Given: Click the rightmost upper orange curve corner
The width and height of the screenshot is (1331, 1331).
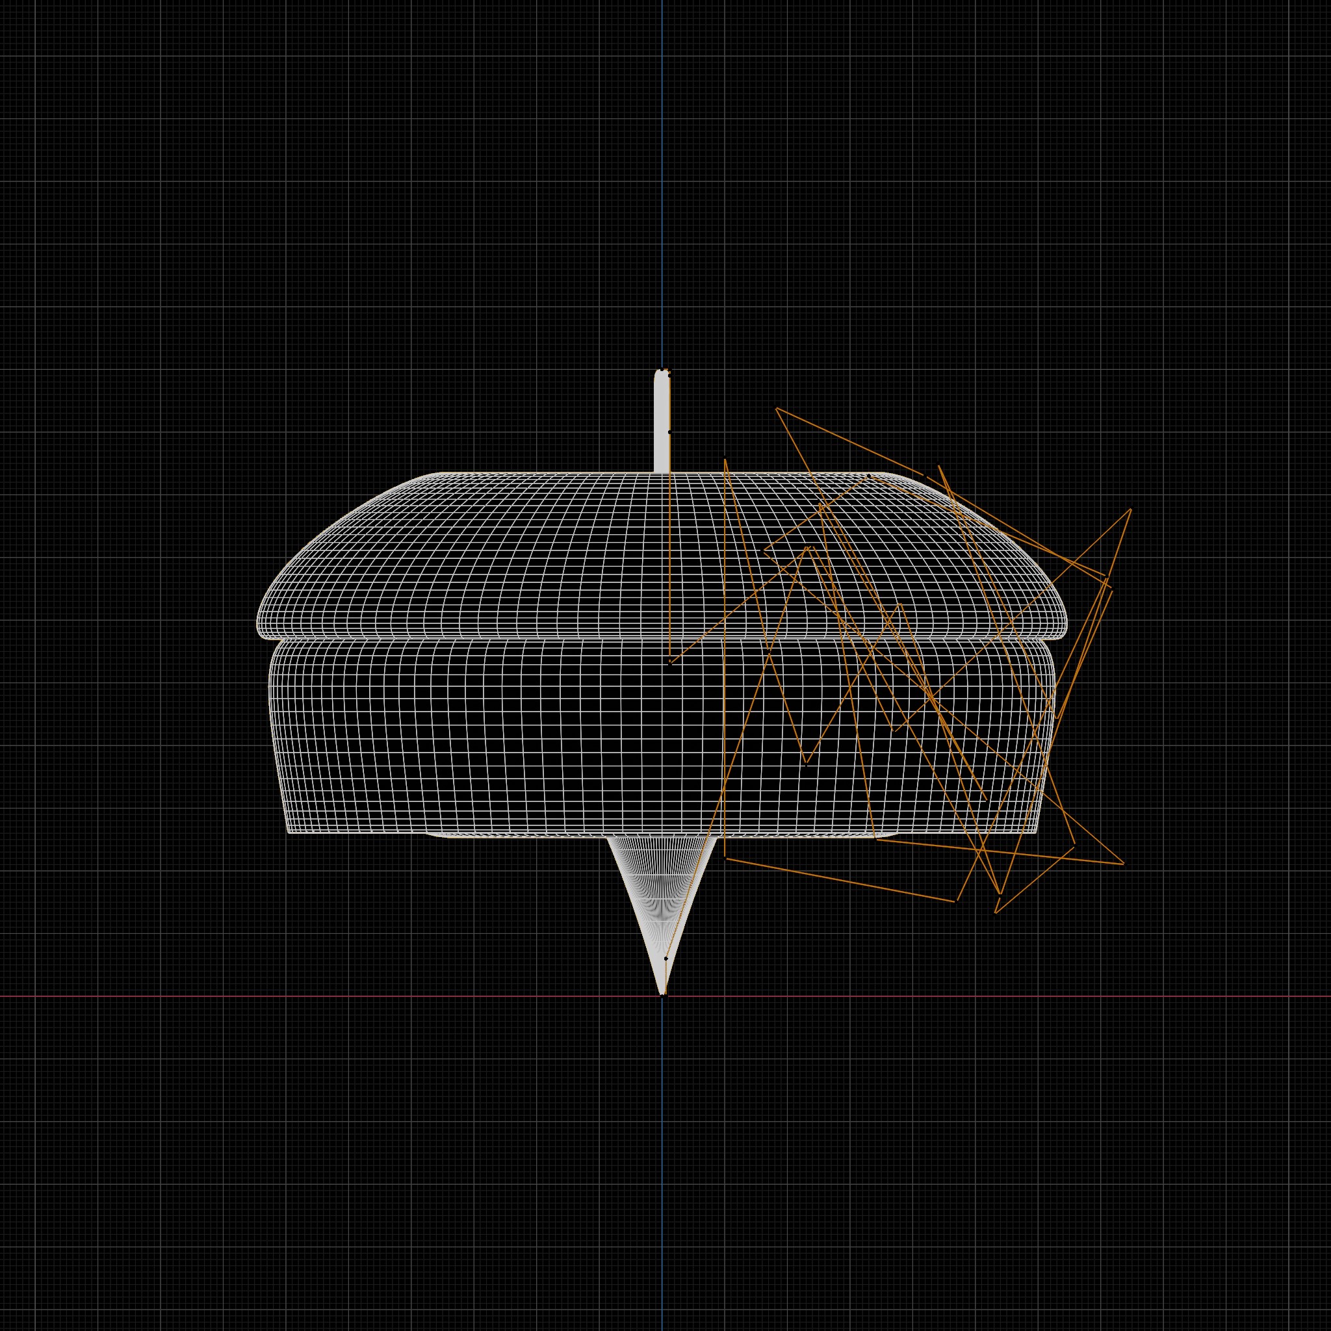Looking at the screenshot, I should 1131,509.
